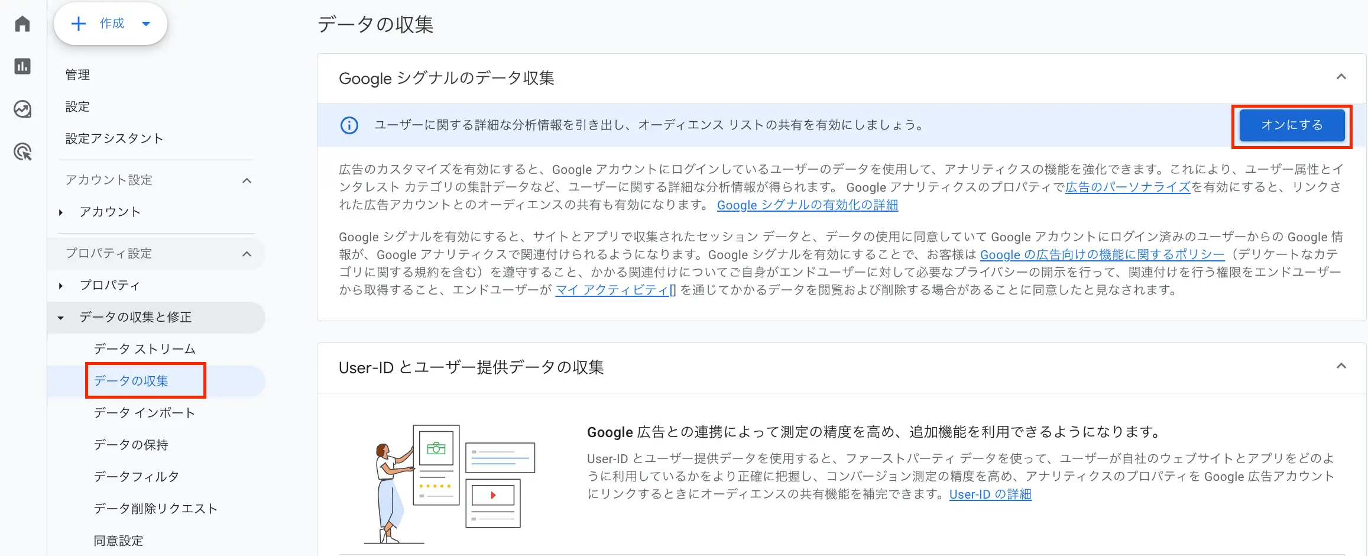Open the User-ID の詳細 link
The image size is (1368, 556).
(x=990, y=494)
